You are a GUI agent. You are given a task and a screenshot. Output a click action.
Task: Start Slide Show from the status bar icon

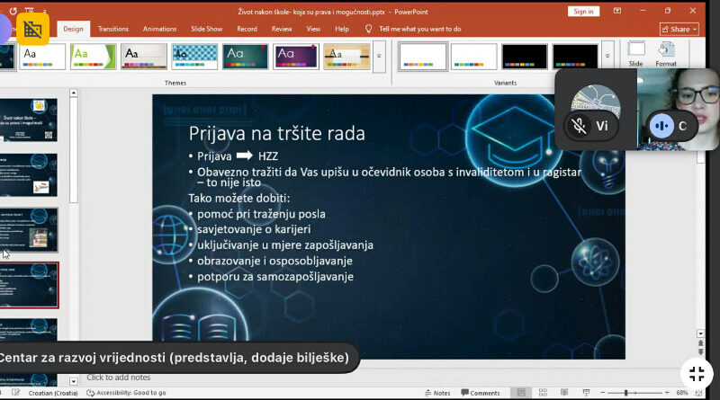pos(586,393)
